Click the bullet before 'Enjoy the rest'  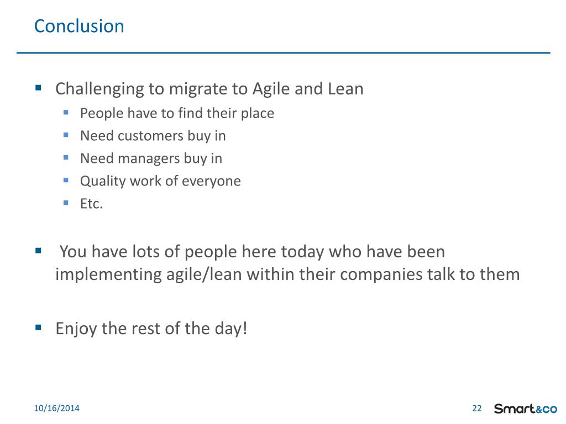(x=39, y=327)
